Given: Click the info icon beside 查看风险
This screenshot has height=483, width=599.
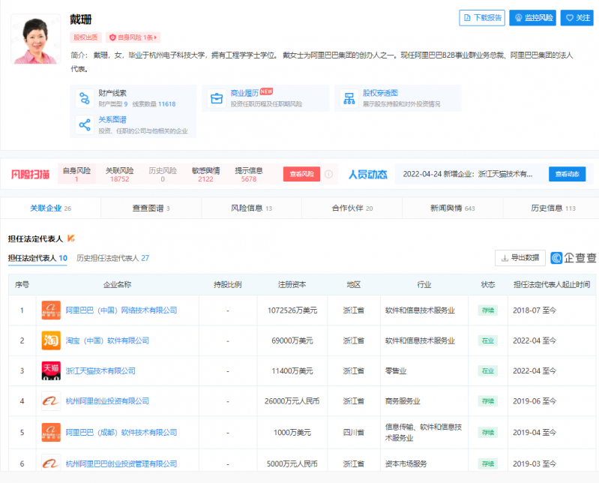Looking at the screenshot, I should coord(328,174).
